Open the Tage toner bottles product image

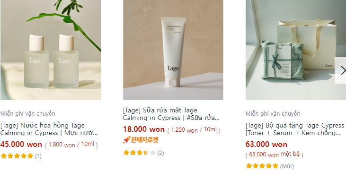coord(51,50)
